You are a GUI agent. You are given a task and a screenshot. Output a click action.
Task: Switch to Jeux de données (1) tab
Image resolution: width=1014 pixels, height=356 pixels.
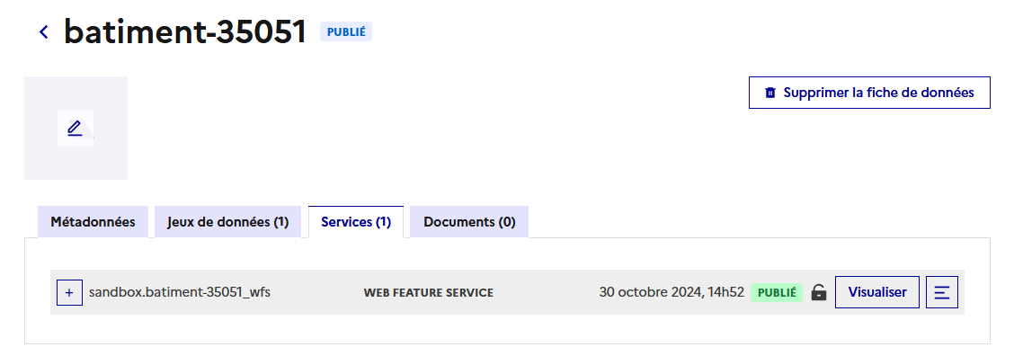(x=227, y=222)
